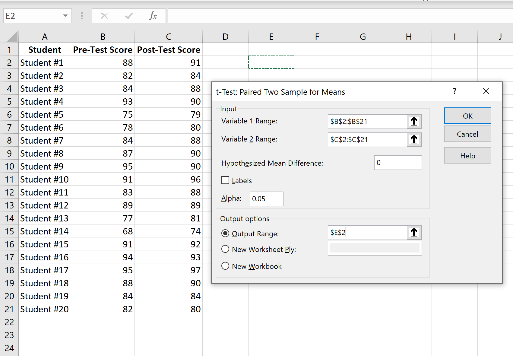The width and height of the screenshot is (513, 356).
Task: Select row 22 header
Action: (9, 322)
